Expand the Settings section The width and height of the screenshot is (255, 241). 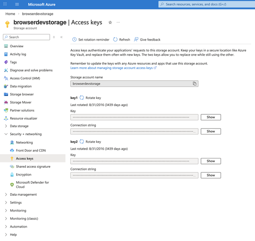pos(6,202)
